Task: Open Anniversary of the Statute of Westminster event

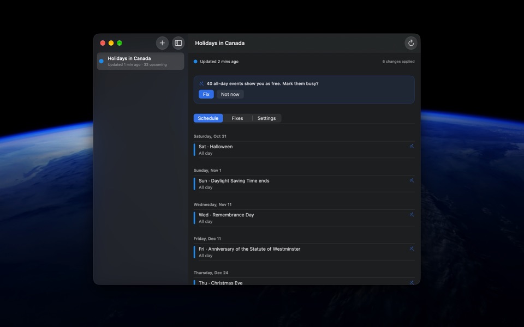Action: [304, 252]
